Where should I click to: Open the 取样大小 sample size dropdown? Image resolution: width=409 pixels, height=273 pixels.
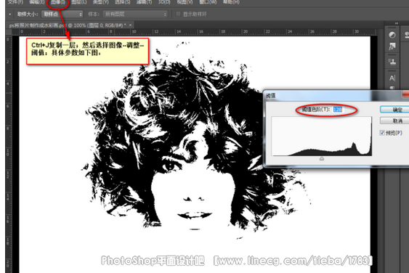click(62, 14)
